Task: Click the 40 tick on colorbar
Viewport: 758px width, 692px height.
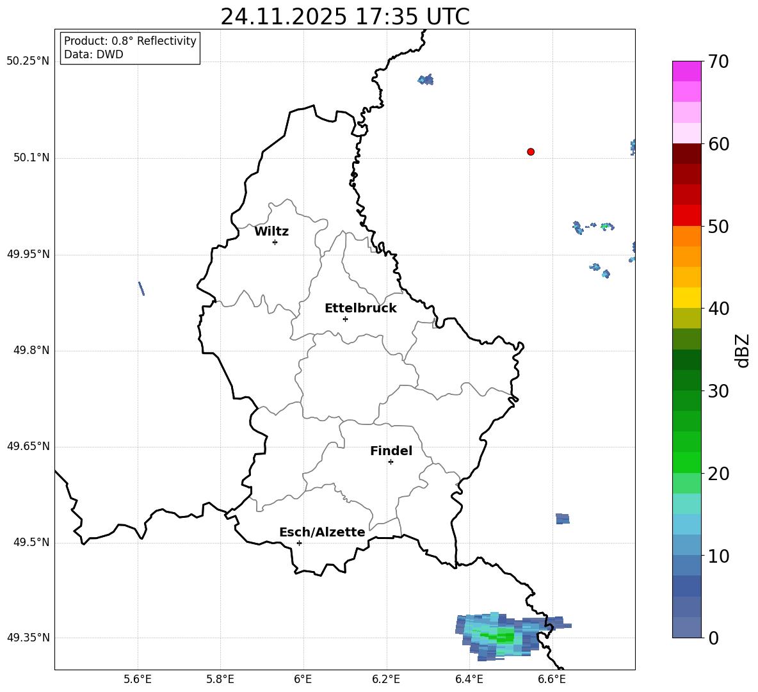Action: 718,309
